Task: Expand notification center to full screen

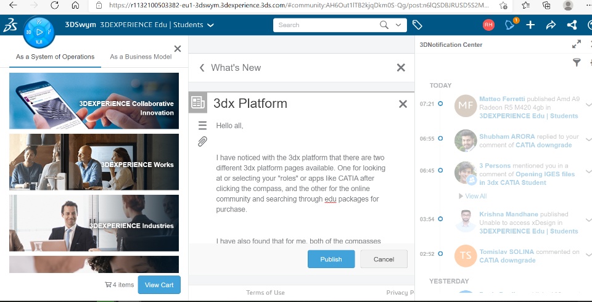Action: [577, 44]
